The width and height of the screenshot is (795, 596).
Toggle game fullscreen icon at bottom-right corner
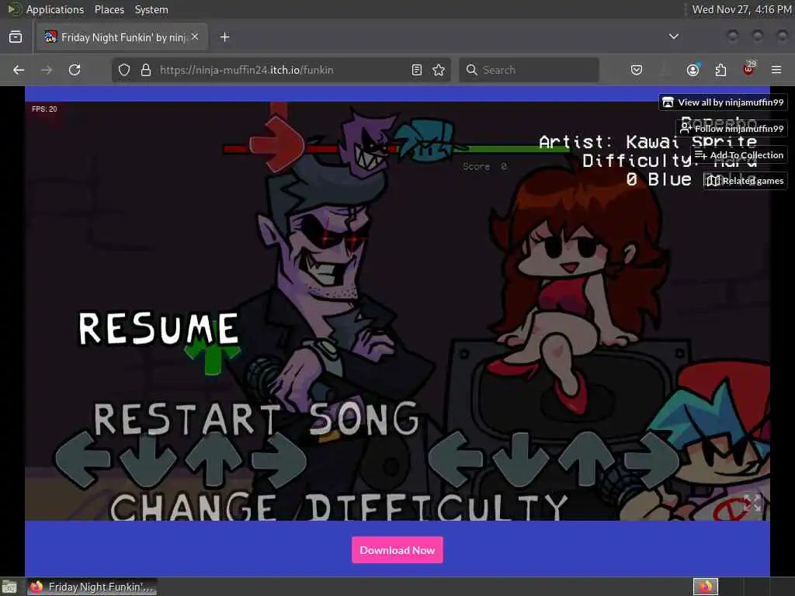[752, 503]
